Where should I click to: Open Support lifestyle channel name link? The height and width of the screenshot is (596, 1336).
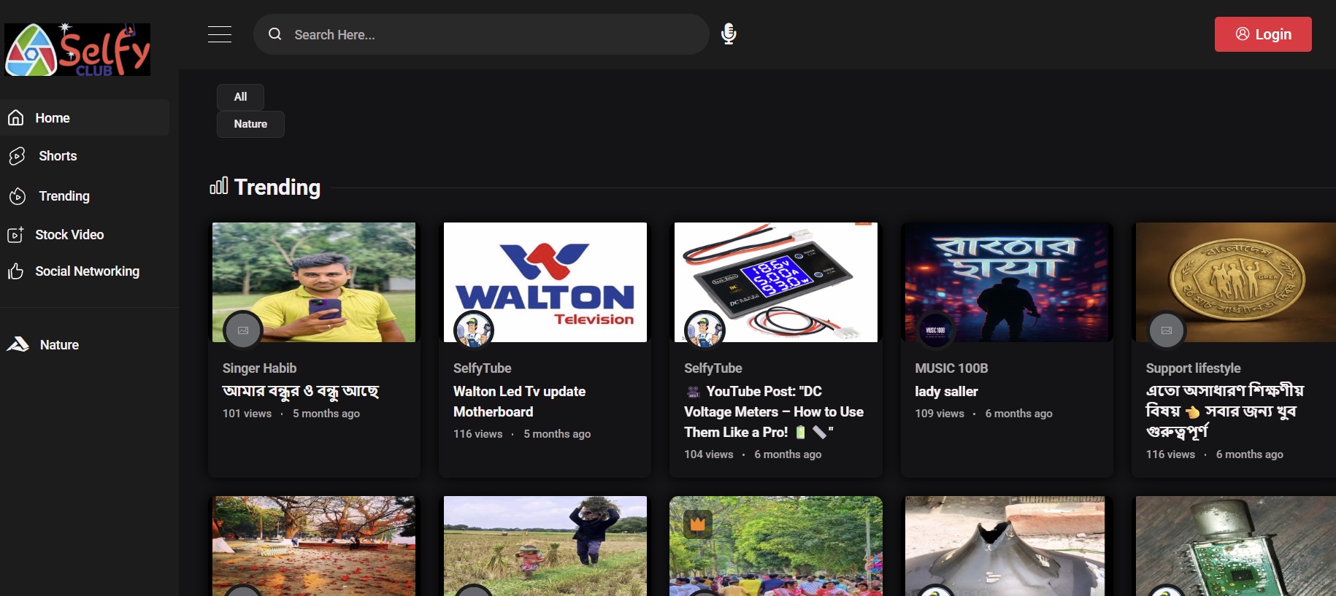(x=1193, y=368)
